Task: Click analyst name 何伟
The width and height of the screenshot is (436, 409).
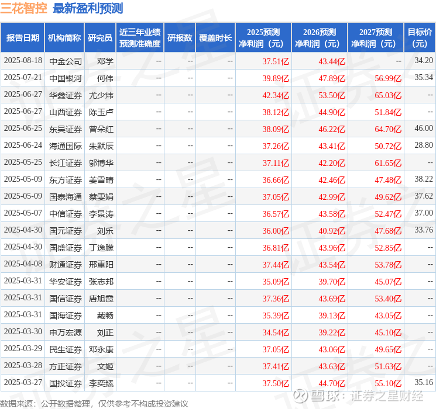Action: (105, 78)
